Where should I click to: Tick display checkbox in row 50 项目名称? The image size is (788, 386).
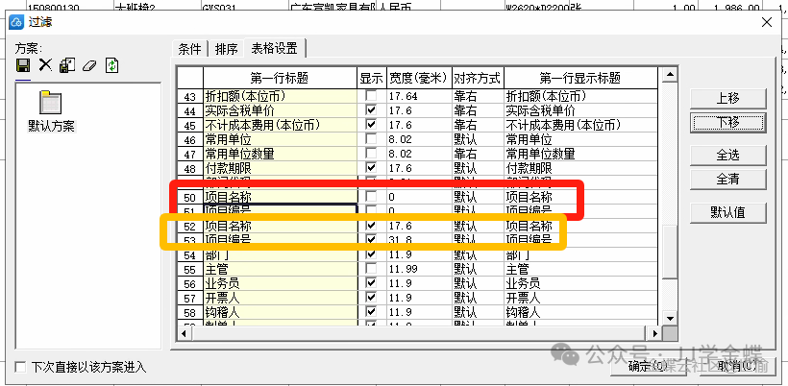pos(371,197)
